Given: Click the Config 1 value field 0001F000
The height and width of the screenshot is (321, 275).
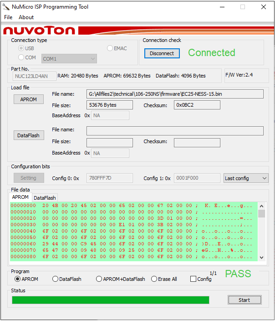Looking at the screenshot, I should click(197, 178).
